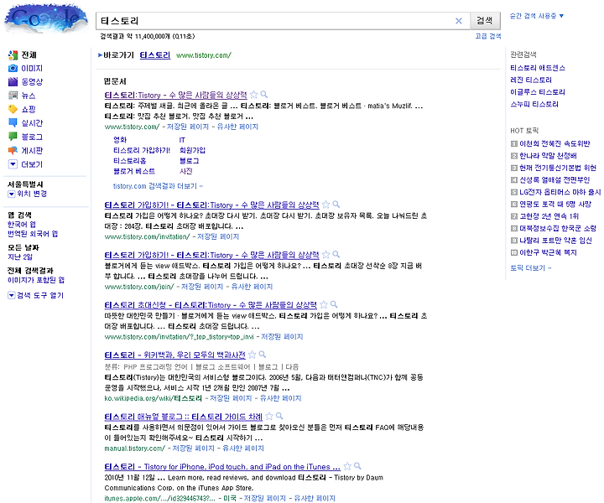The width and height of the screenshot is (604, 503).
Task: Expand 위치 변경 location setting
Action: 12,194
